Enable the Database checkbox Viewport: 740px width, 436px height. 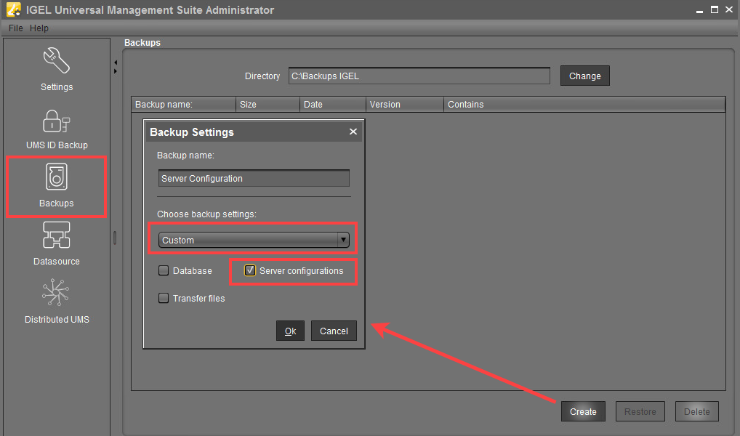(x=164, y=271)
